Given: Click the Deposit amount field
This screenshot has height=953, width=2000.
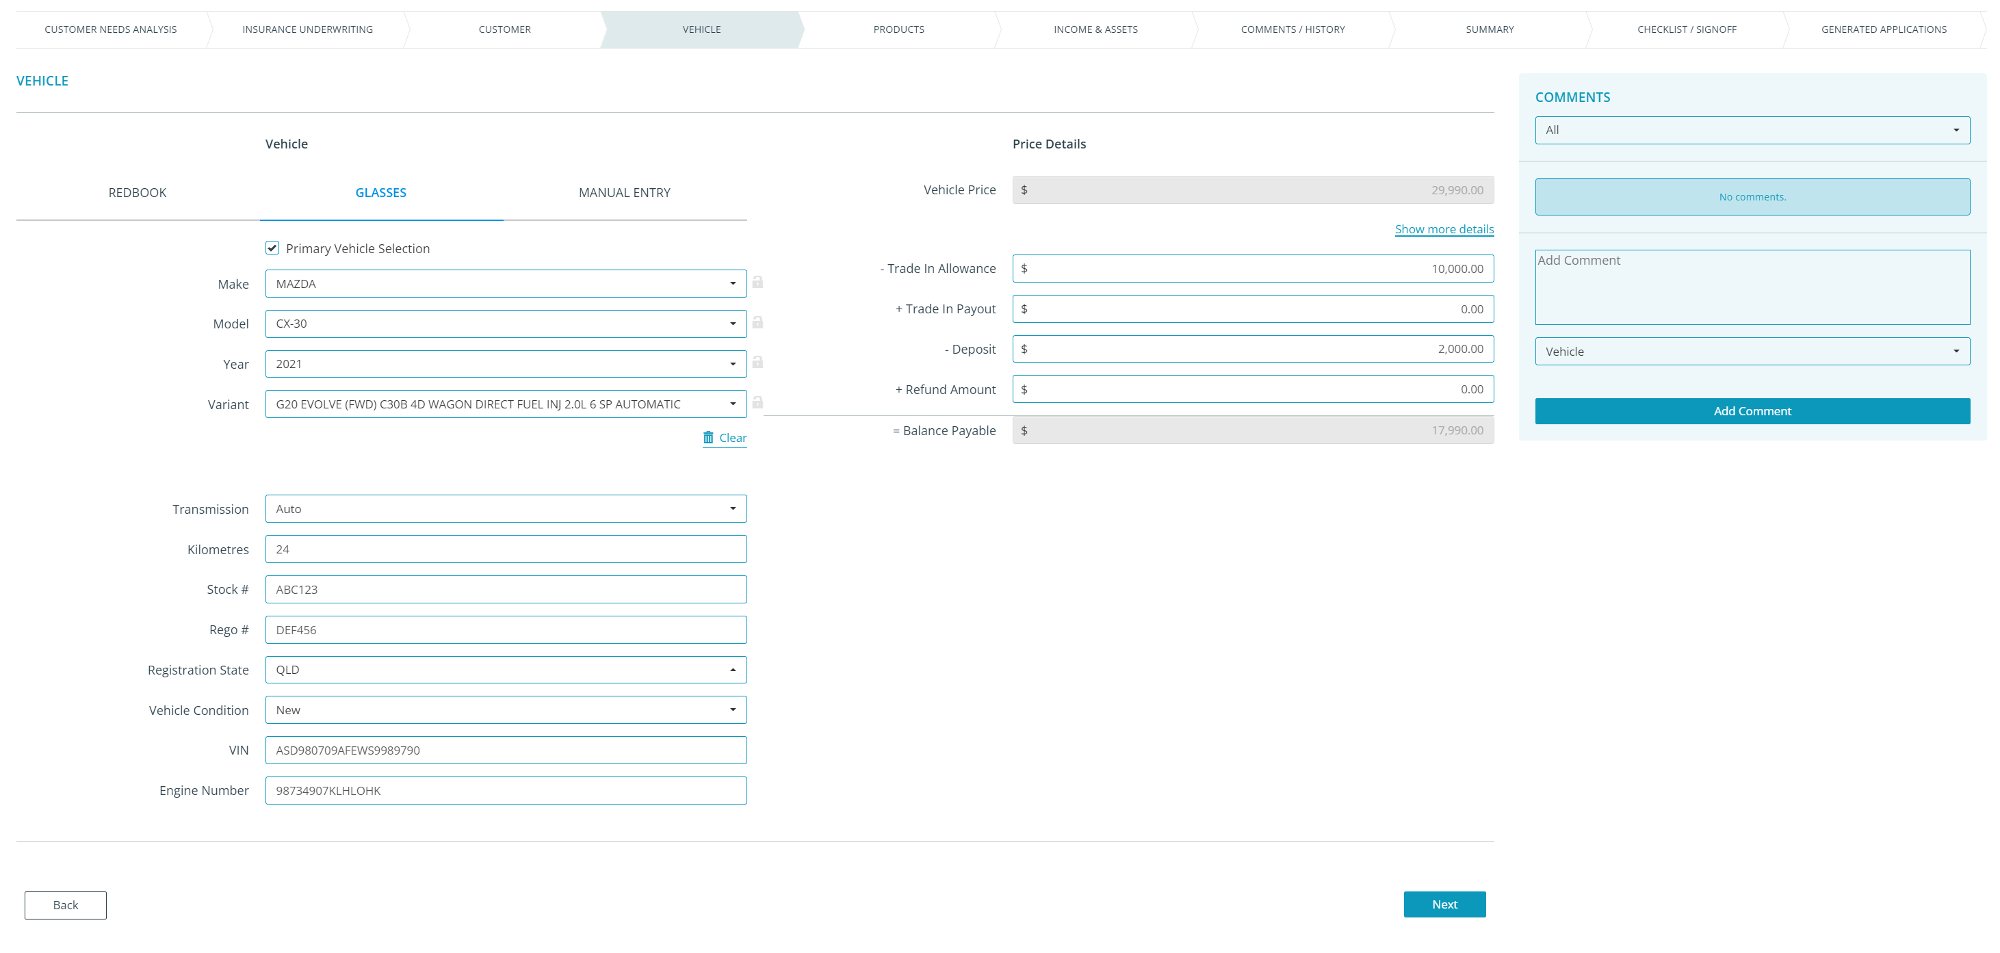Looking at the screenshot, I should 1252,349.
